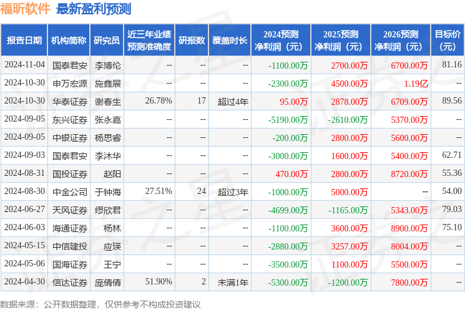This screenshot has height=310, width=465.
Task: Click the 95.00万 profit forecast
Action: [293, 102]
